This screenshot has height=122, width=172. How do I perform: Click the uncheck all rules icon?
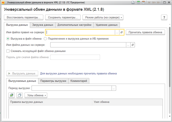coord(19,95)
